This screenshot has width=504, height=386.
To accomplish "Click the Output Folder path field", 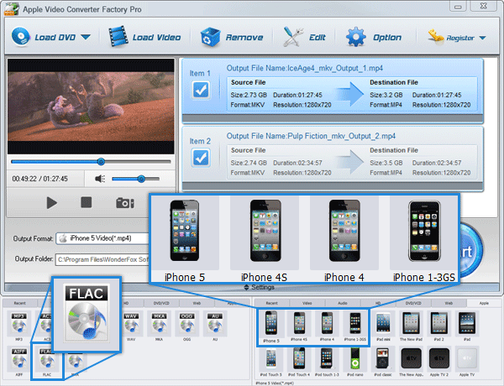I will 102,259.
